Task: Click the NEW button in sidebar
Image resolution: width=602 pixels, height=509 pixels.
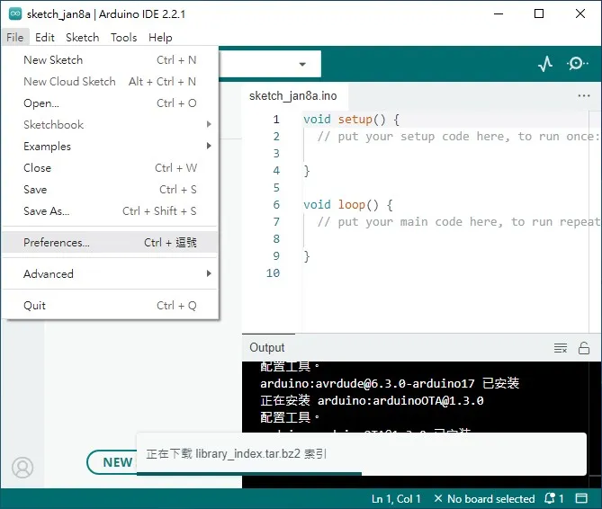Action: click(112, 462)
